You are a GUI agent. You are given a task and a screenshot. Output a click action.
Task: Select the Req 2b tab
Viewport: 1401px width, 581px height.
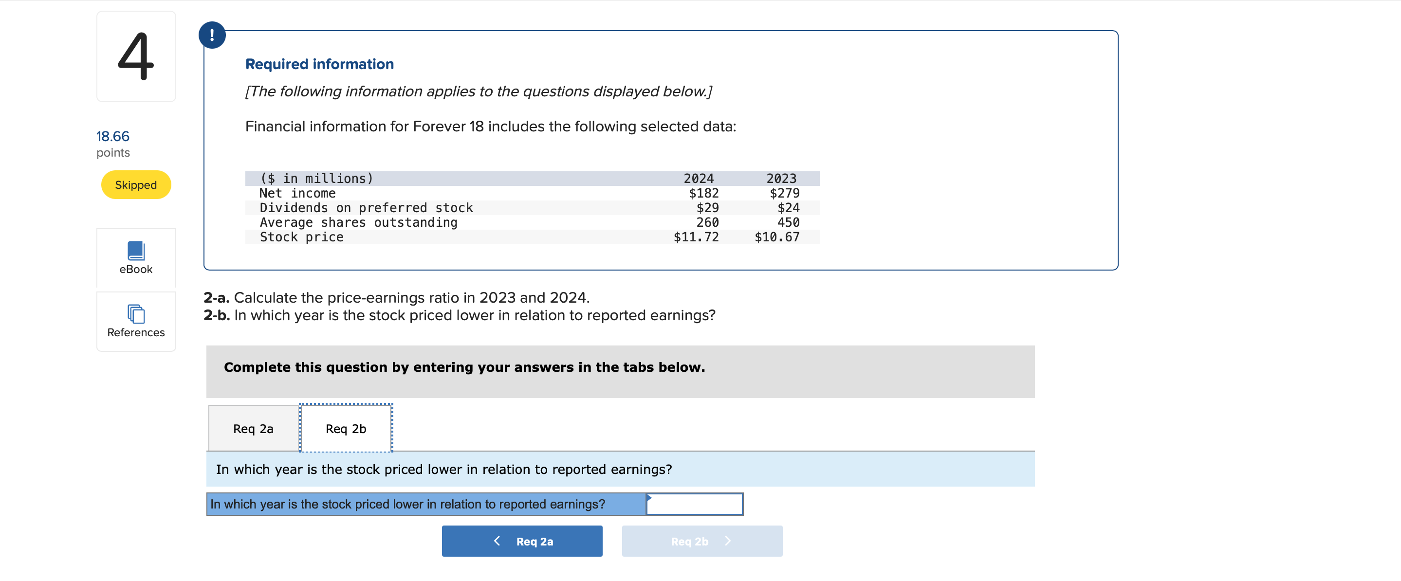[346, 428]
